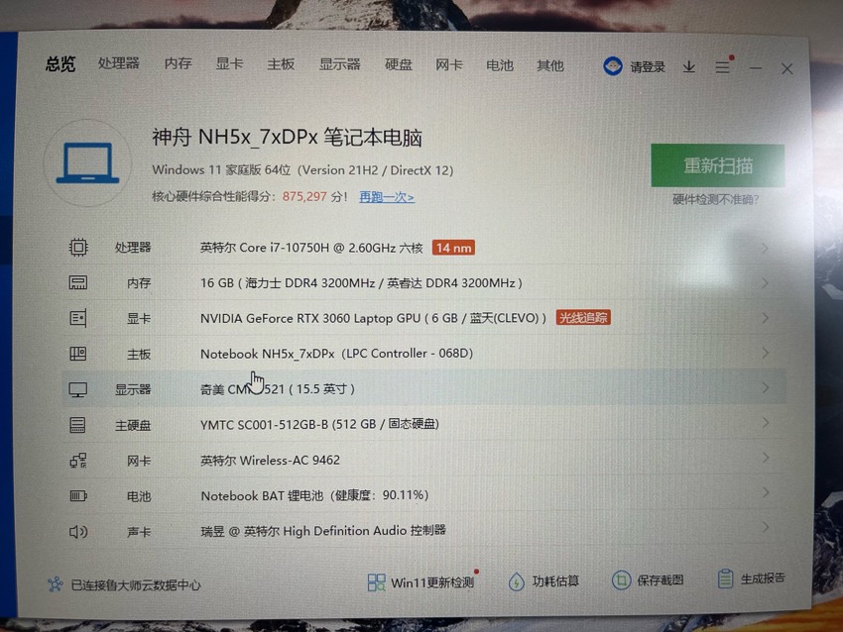Click the processor chip icon
This screenshot has width=843, height=632.
click(78, 247)
